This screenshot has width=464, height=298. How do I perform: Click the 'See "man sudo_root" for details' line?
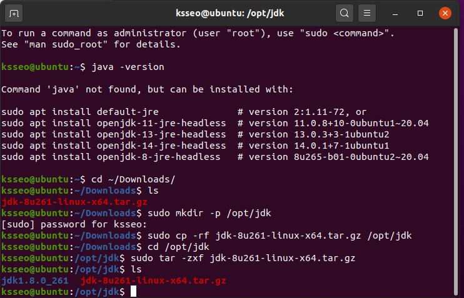[x=91, y=44]
